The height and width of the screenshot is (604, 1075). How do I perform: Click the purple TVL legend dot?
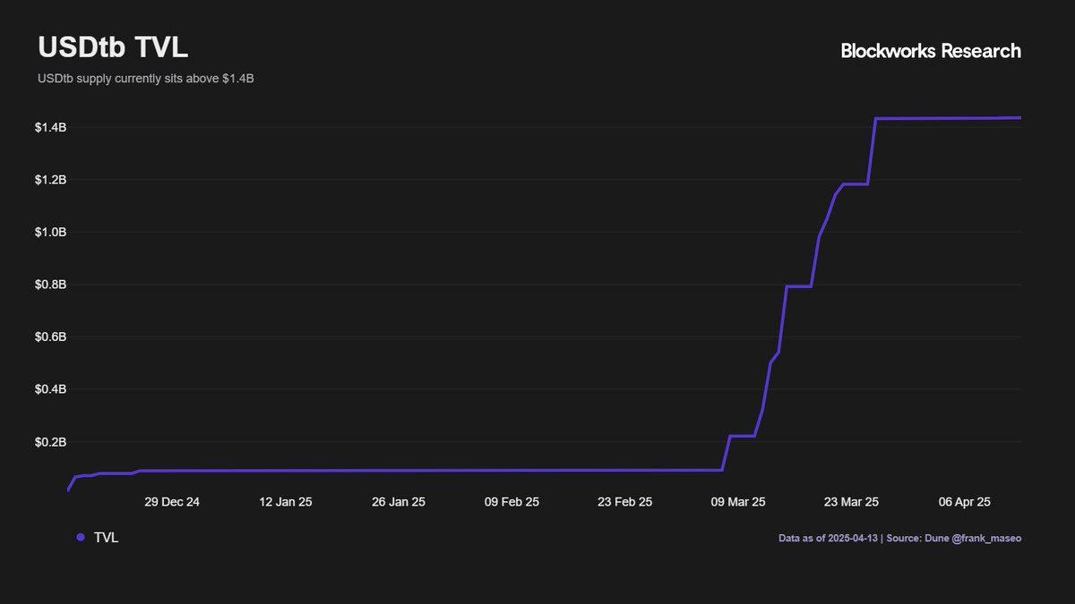81,538
